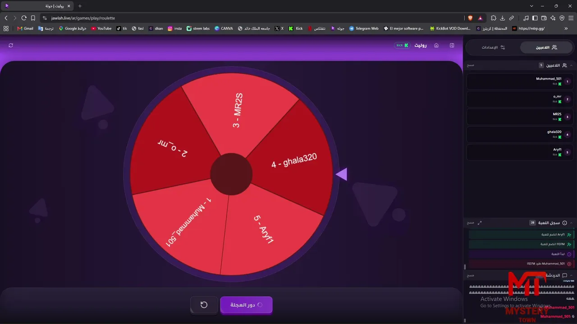Screen dimensions: 577x324
Task: Clear players list with مسح link
Action: [x=470, y=65]
